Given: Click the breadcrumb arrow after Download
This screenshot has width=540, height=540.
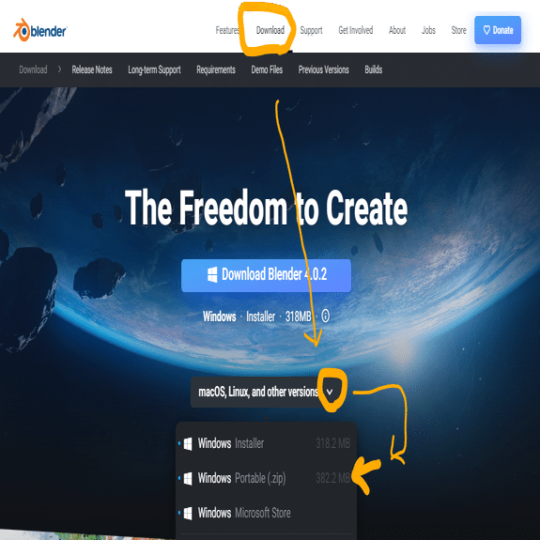Looking at the screenshot, I should 59,69.
